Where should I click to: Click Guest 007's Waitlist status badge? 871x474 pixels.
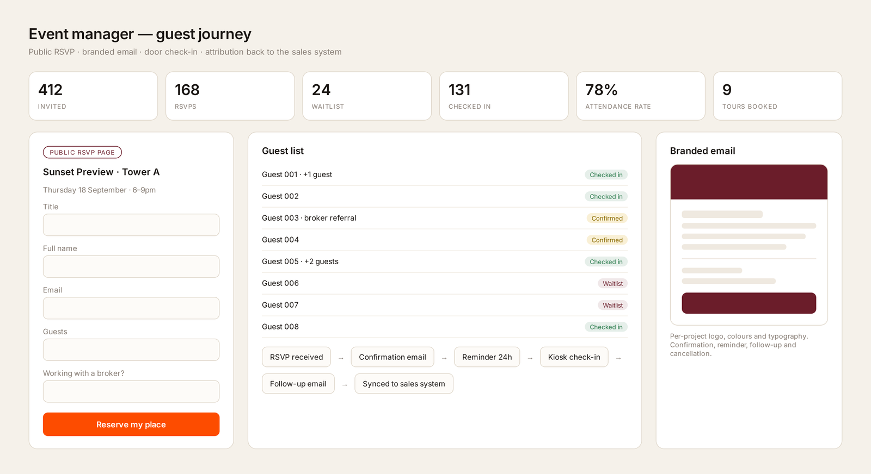pos(612,305)
